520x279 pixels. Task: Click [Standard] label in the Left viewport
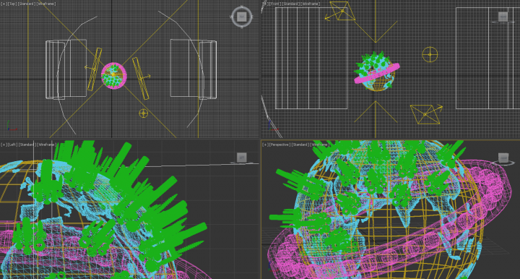pos(27,145)
